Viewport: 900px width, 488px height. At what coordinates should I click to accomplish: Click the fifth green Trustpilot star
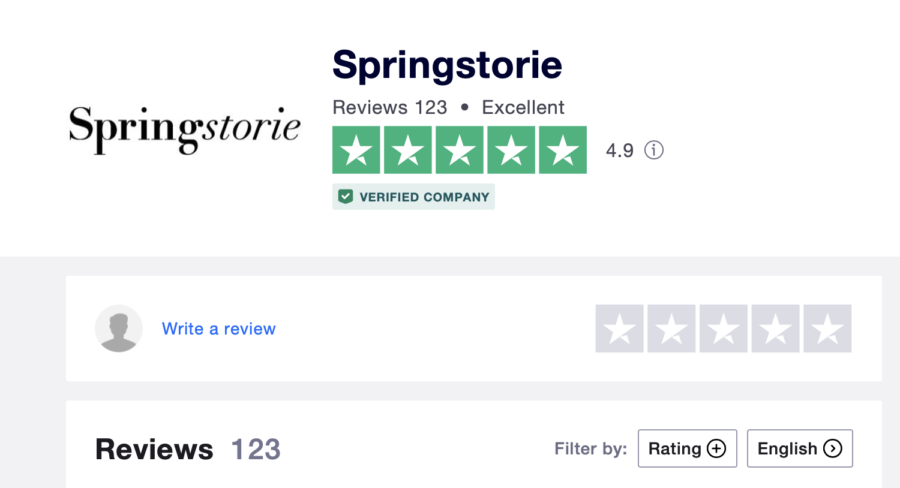563,150
